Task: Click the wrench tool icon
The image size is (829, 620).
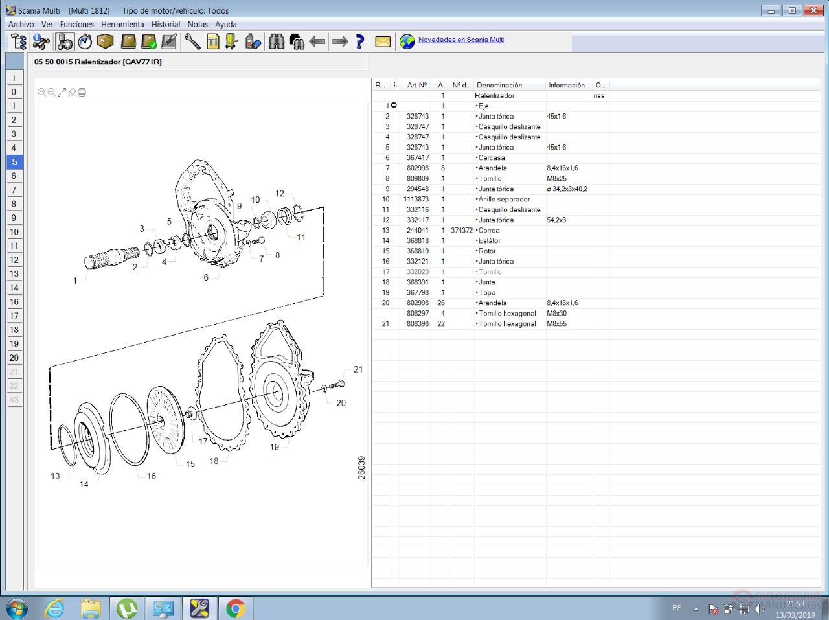Action: point(192,42)
